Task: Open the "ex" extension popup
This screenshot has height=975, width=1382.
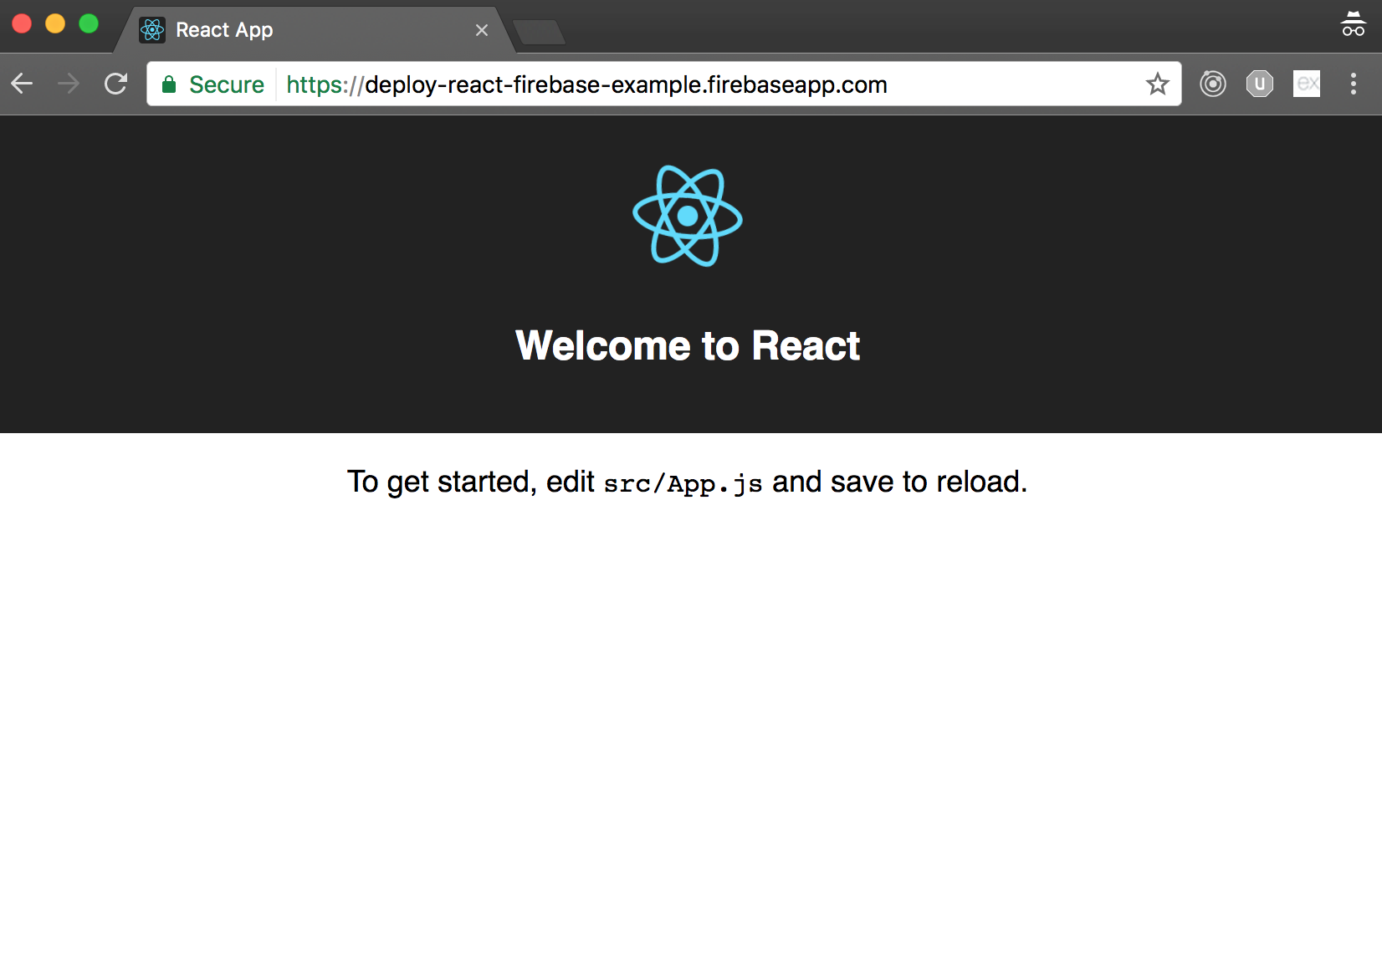Action: click(1306, 84)
